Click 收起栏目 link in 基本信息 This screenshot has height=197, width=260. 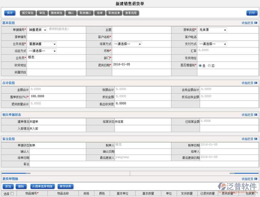click(x=247, y=23)
